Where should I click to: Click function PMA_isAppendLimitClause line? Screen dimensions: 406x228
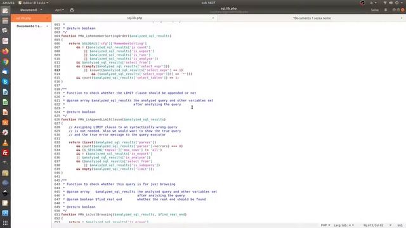pyautogui.click(x=114, y=120)
